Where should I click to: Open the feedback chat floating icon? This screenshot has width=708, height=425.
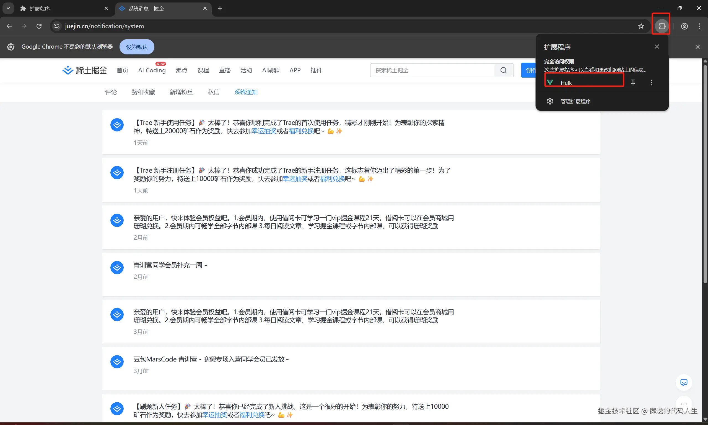[x=684, y=382]
